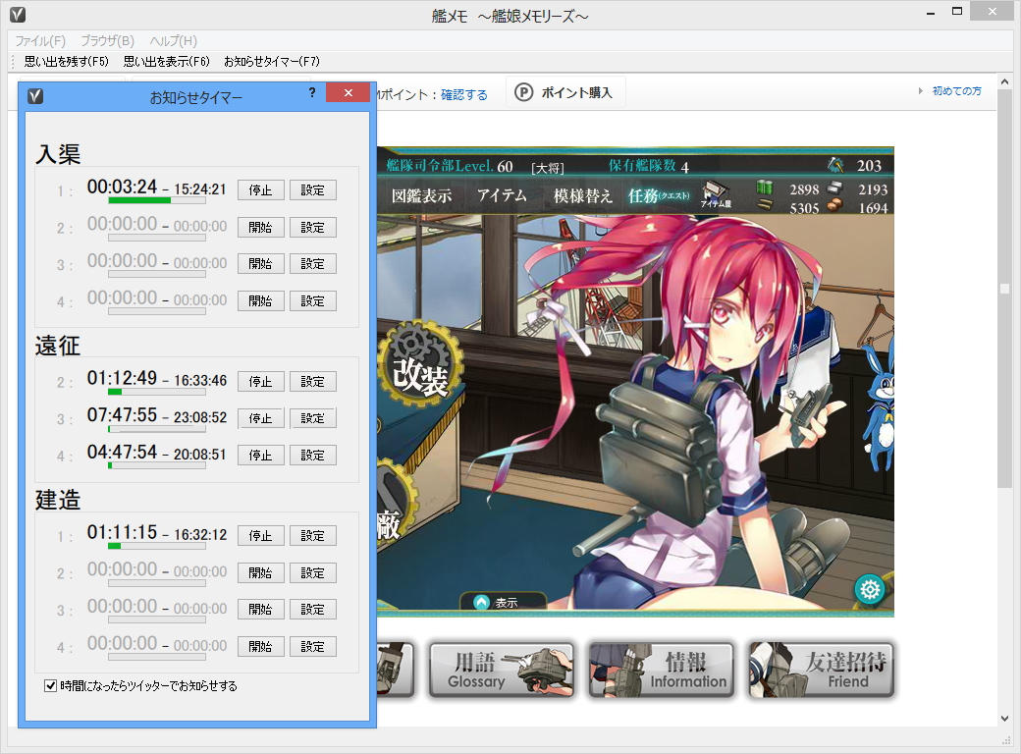The width and height of the screenshot is (1021, 754).
Task: Click アイテム in game menu
Action: click(502, 195)
